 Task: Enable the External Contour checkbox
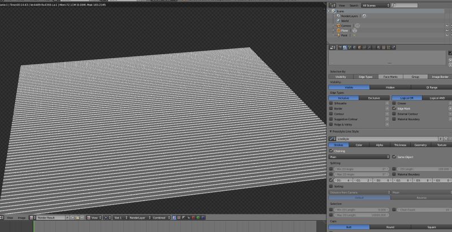[394, 113]
